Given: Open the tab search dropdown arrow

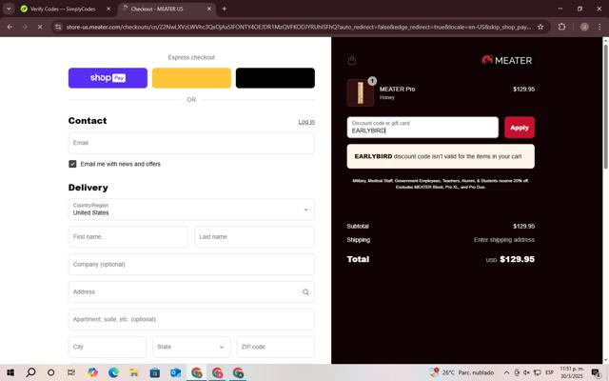Looking at the screenshot, I should [x=9, y=9].
